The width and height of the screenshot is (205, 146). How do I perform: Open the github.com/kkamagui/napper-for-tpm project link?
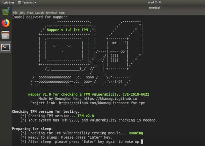click(102, 103)
